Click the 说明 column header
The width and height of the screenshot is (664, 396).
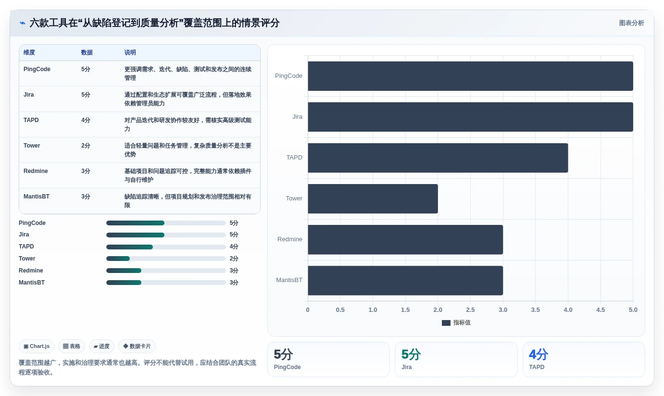pyautogui.click(x=130, y=52)
